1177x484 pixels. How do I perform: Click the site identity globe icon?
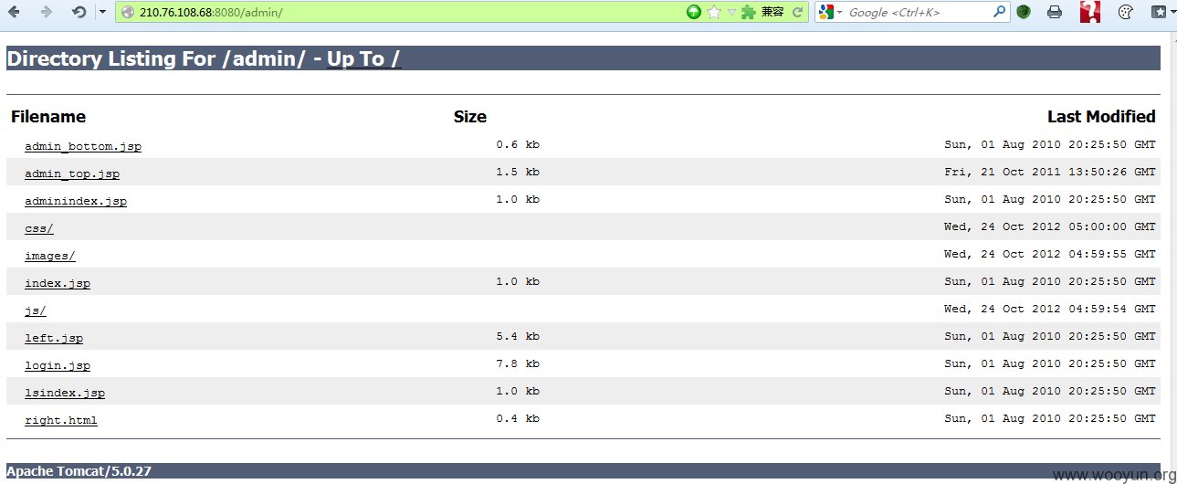pos(128,12)
